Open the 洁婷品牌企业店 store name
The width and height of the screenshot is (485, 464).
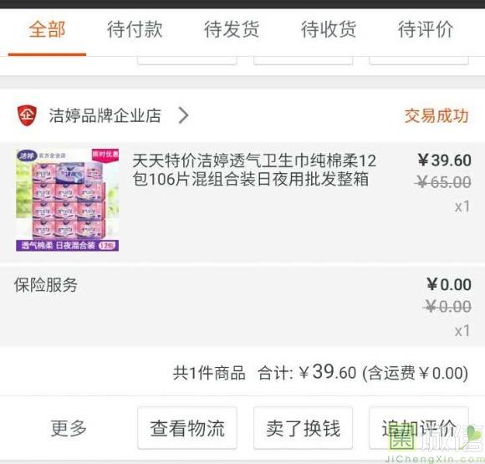click(x=105, y=115)
